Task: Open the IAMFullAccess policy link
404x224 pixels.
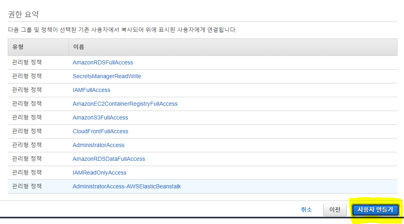Action: 91,90
